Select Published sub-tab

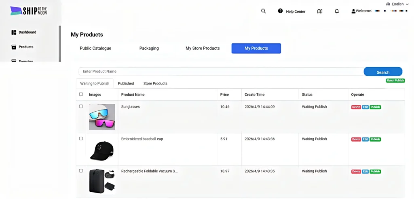pos(126,83)
